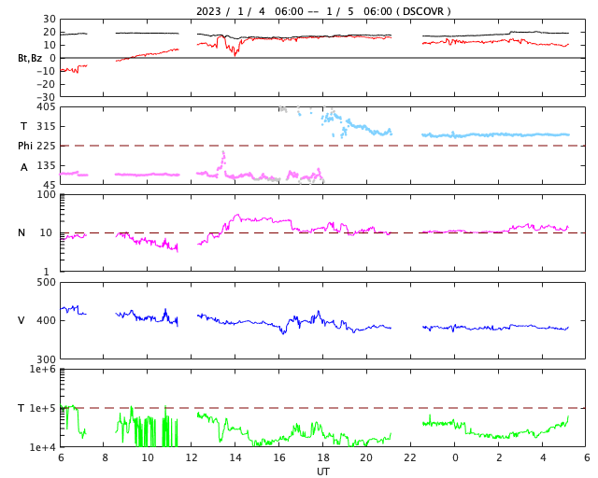Click the 135 tick on the Phi axis
598x478 pixels.
pos(46,165)
